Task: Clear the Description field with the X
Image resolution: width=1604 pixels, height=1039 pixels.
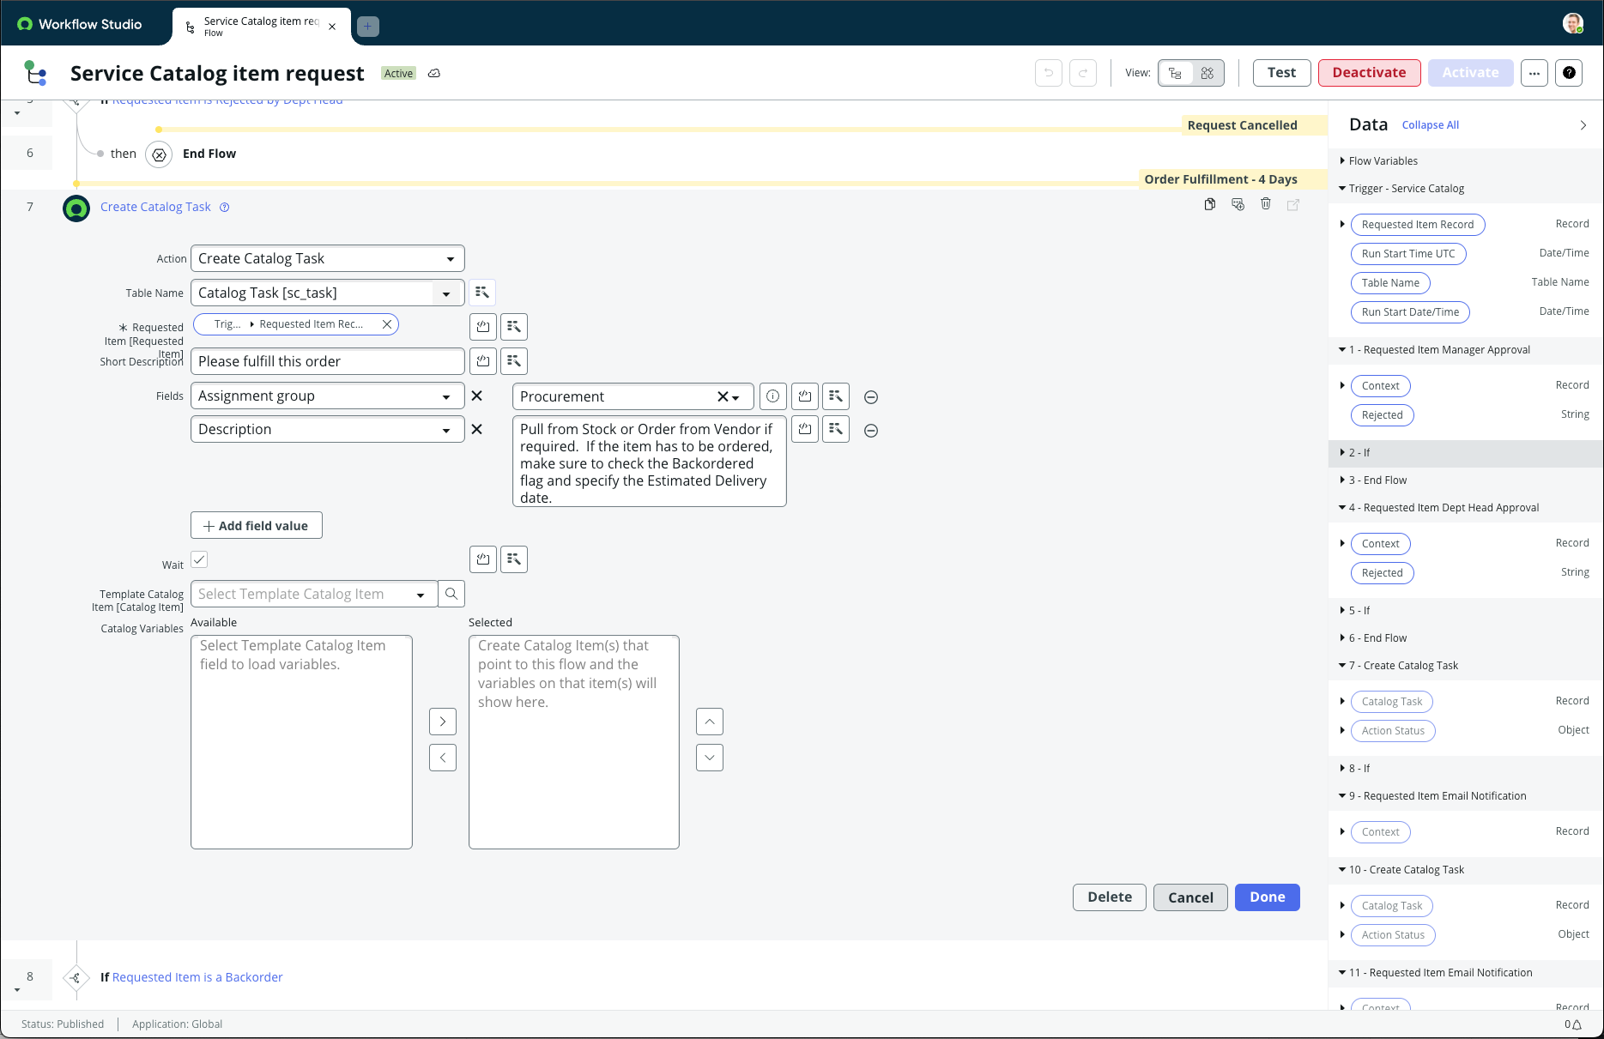Action: pos(477,429)
